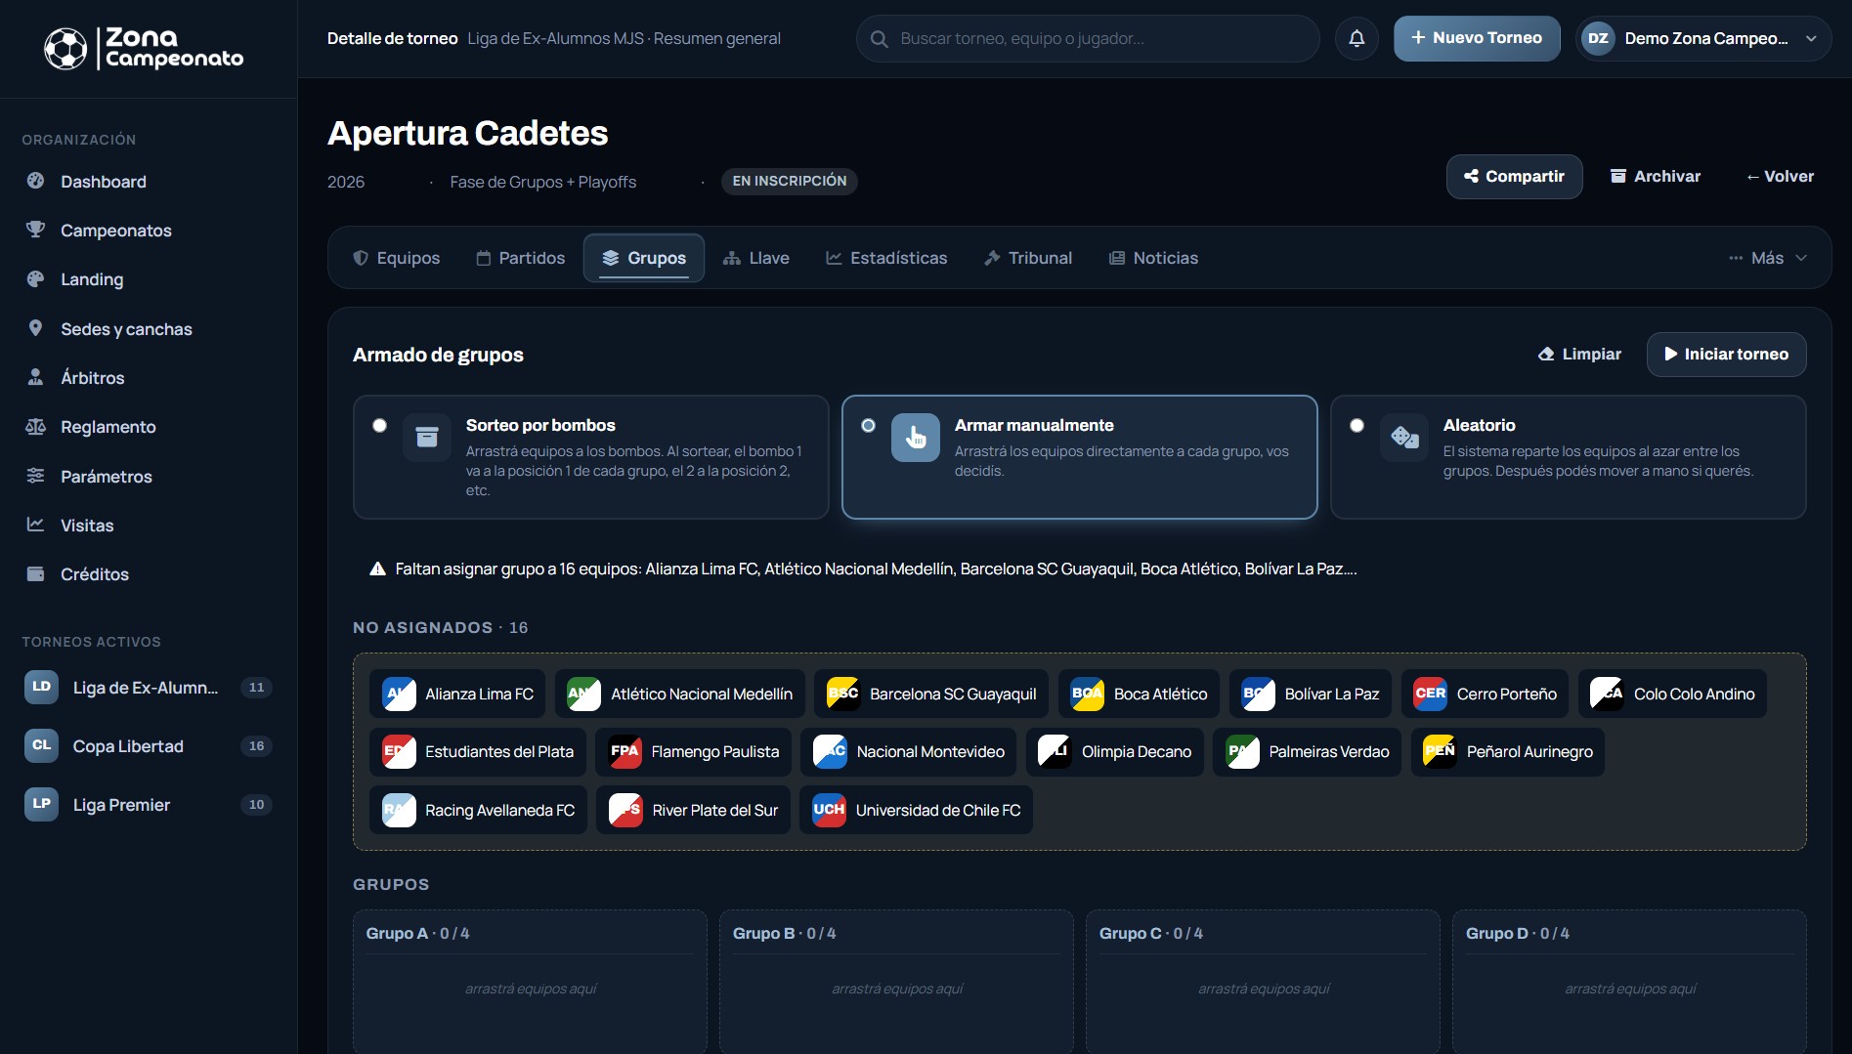The width and height of the screenshot is (1852, 1054).
Task: Click the CL badge of Copa Libertad
Action: click(41, 745)
